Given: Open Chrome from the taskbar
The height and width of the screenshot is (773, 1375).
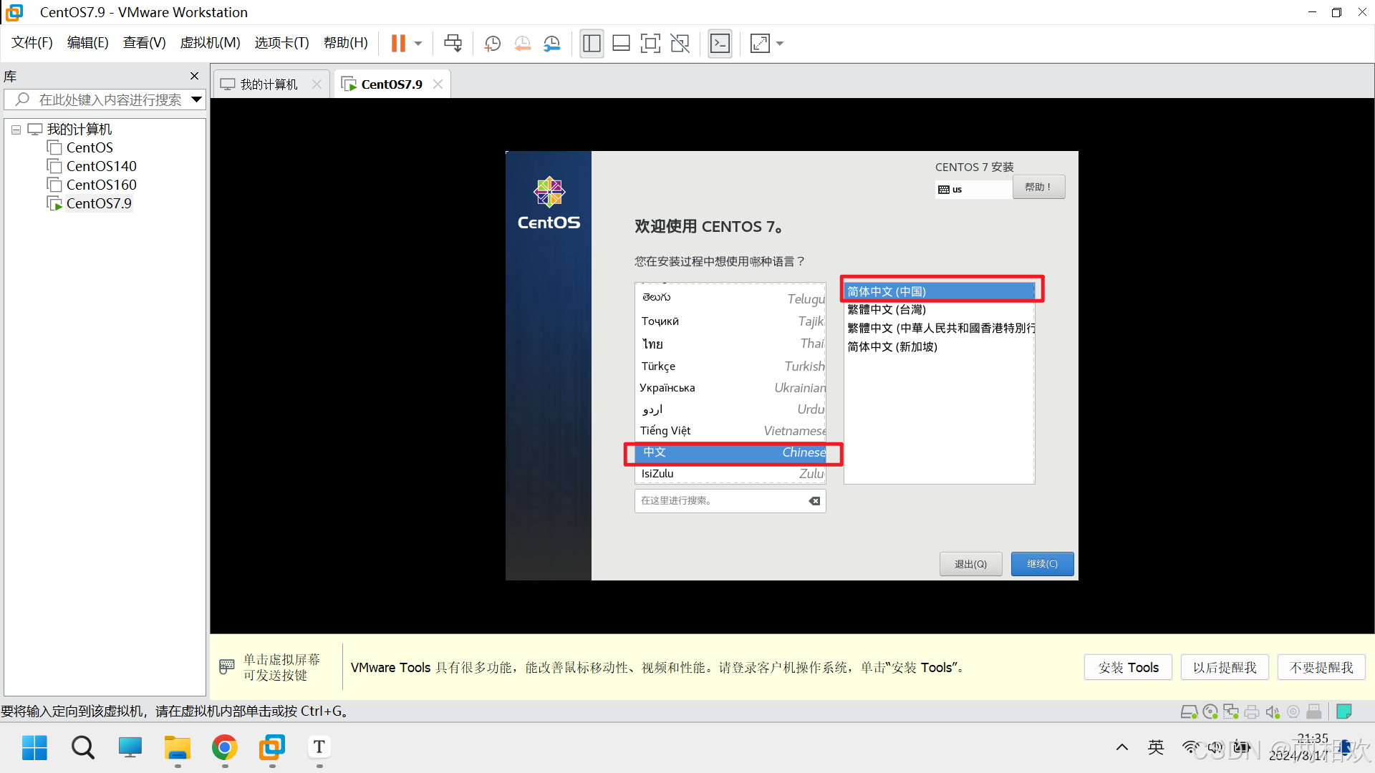Looking at the screenshot, I should coord(225,748).
